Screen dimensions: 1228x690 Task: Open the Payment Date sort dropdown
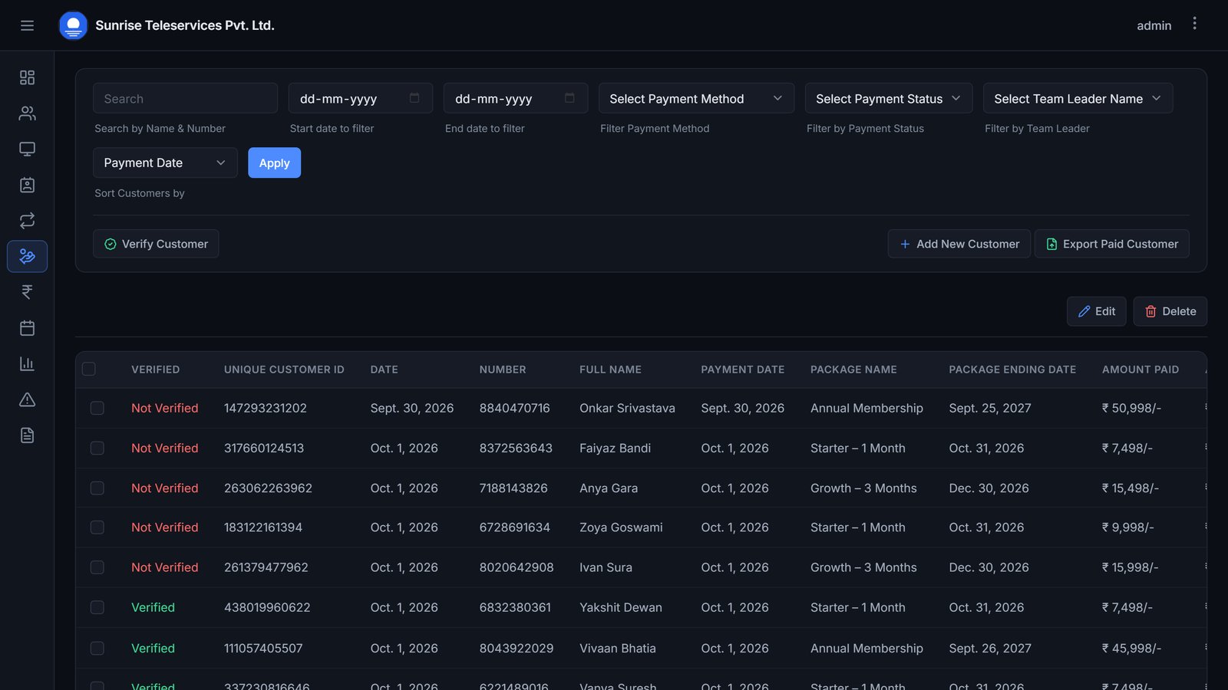click(165, 163)
